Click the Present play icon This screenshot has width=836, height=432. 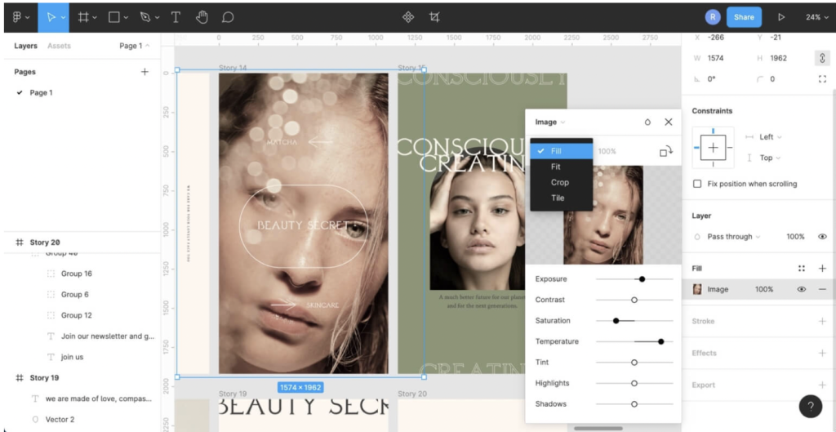tap(781, 17)
